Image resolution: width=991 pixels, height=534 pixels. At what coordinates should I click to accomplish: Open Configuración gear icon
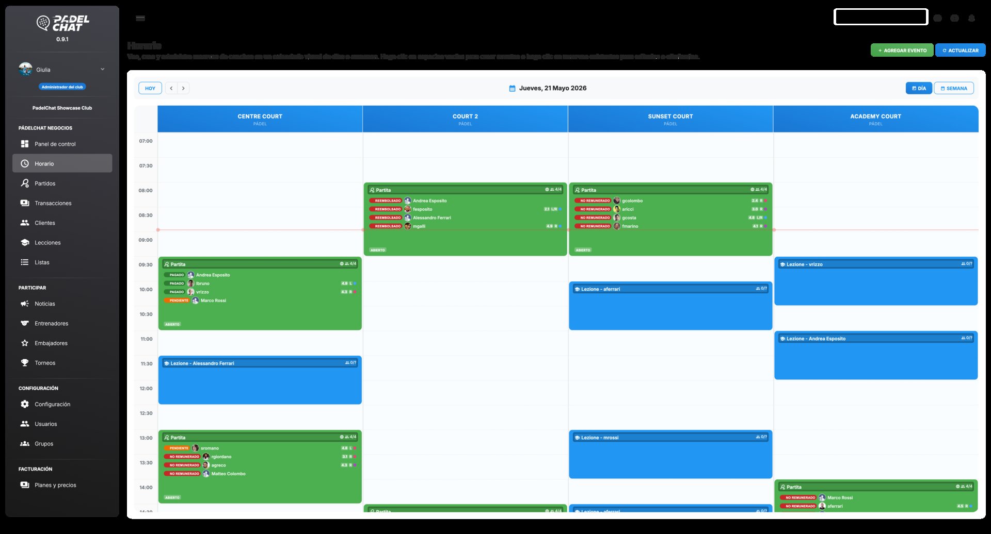pyautogui.click(x=25, y=404)
